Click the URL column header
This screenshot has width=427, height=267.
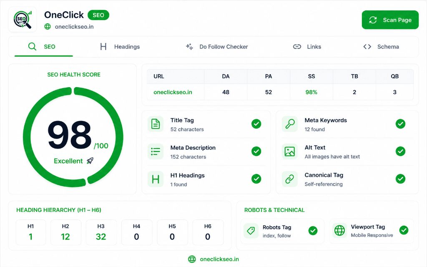(x=159, y=76)
